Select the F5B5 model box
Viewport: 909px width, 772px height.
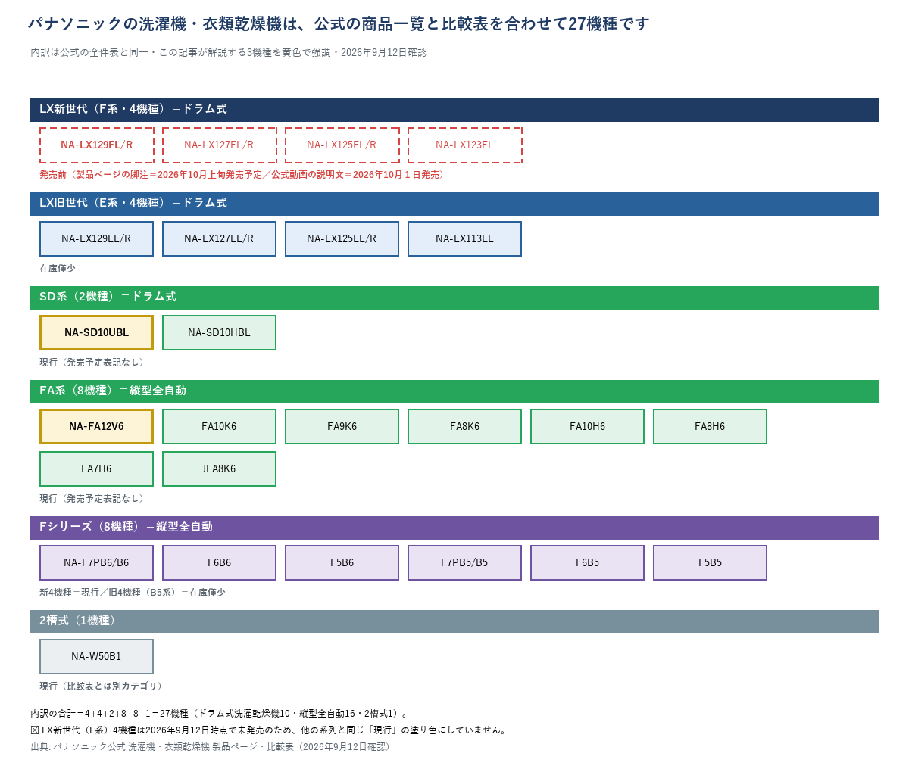click(x=711, y=563)
